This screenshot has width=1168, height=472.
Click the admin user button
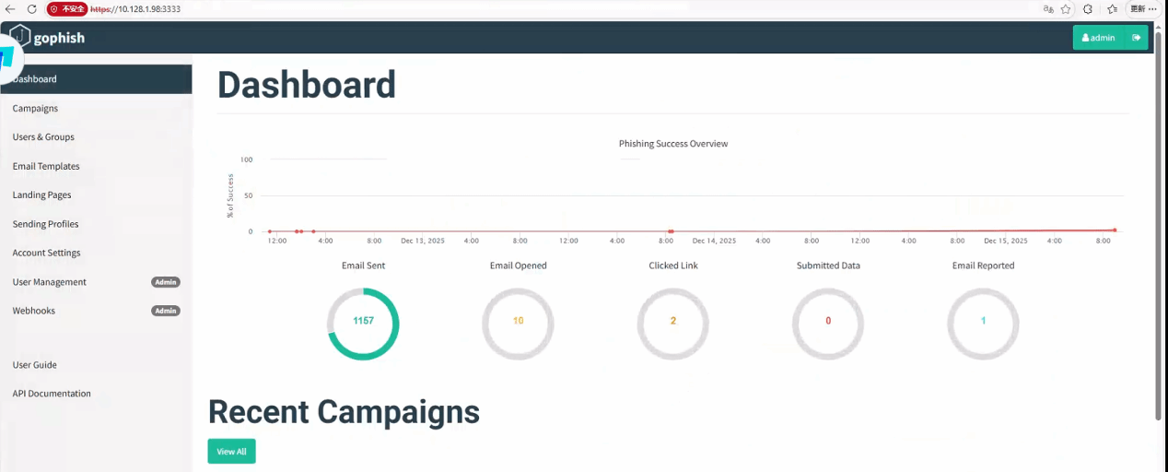coord(1099,38)
